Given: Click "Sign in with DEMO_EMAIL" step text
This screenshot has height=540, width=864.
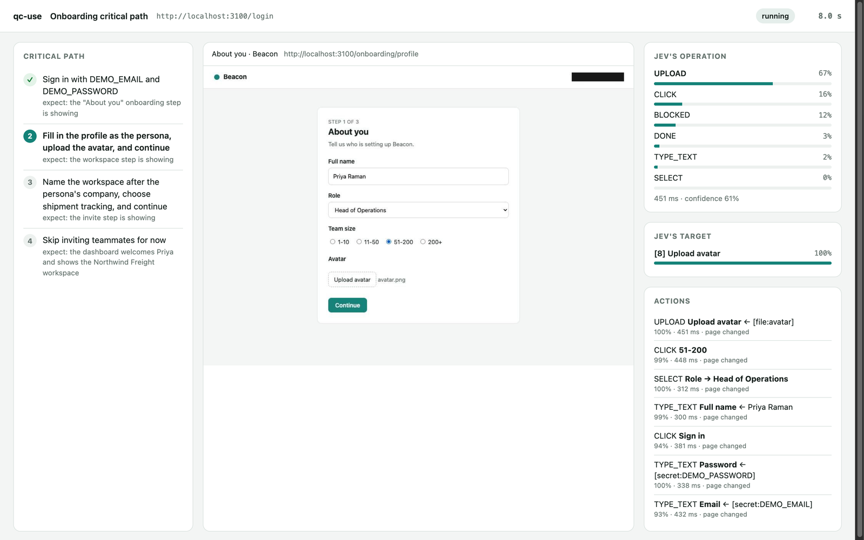Looking at the screenshot, I should pos(101,85).
